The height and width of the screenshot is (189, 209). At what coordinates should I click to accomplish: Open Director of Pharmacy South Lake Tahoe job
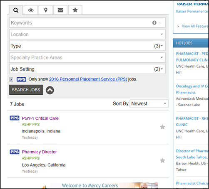[x=192, y=154]
